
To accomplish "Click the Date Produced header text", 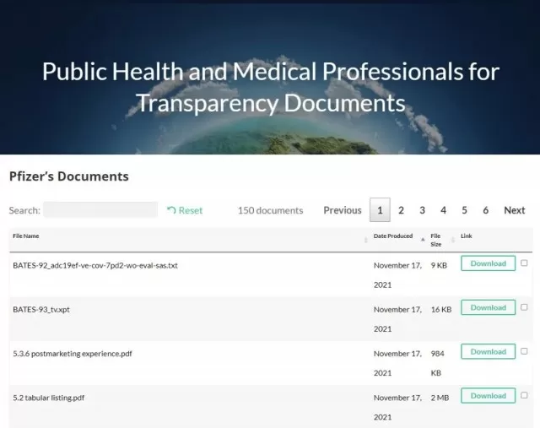I will 393,236.
